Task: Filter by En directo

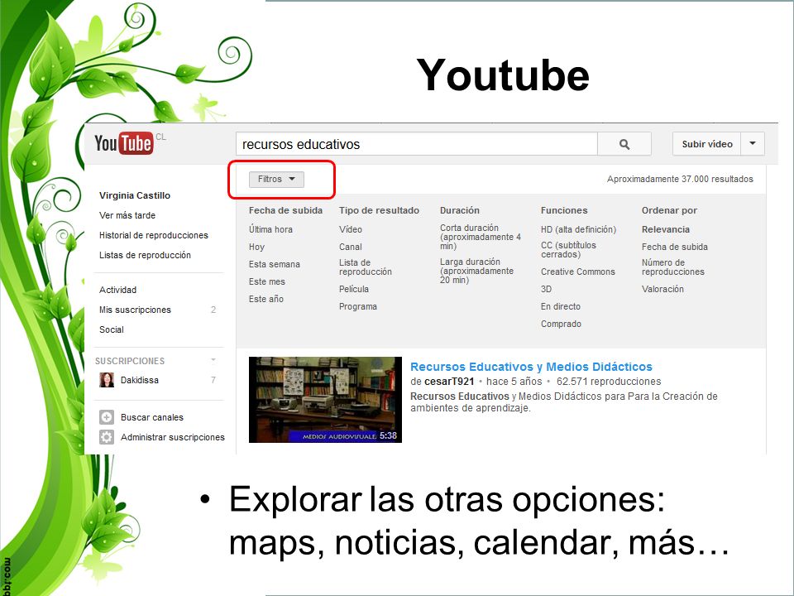Action: 561,306
